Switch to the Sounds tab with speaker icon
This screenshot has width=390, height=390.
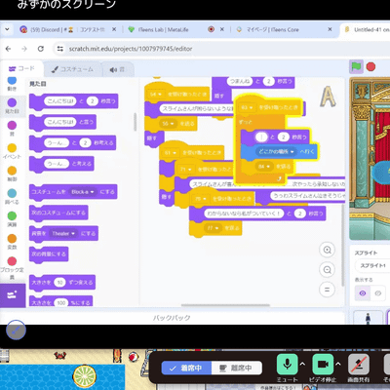tap(117, 69)
